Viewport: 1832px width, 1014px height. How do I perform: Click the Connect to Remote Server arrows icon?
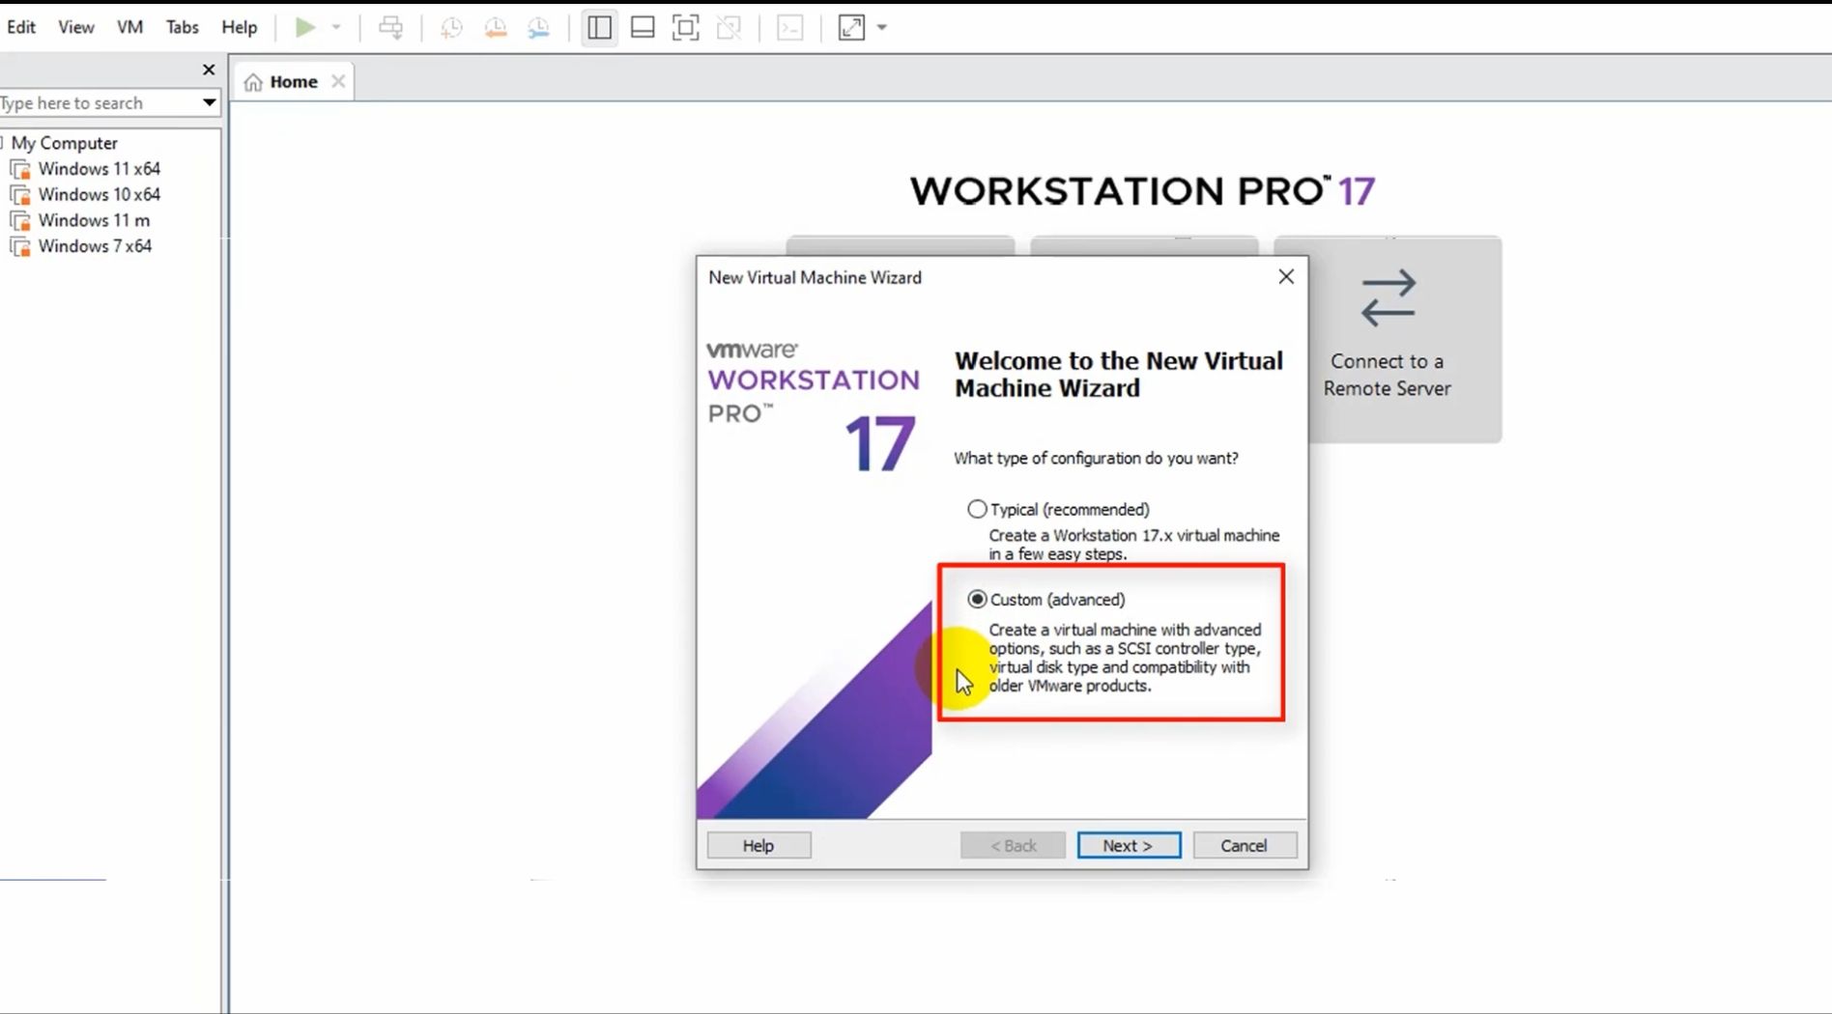1388,297
